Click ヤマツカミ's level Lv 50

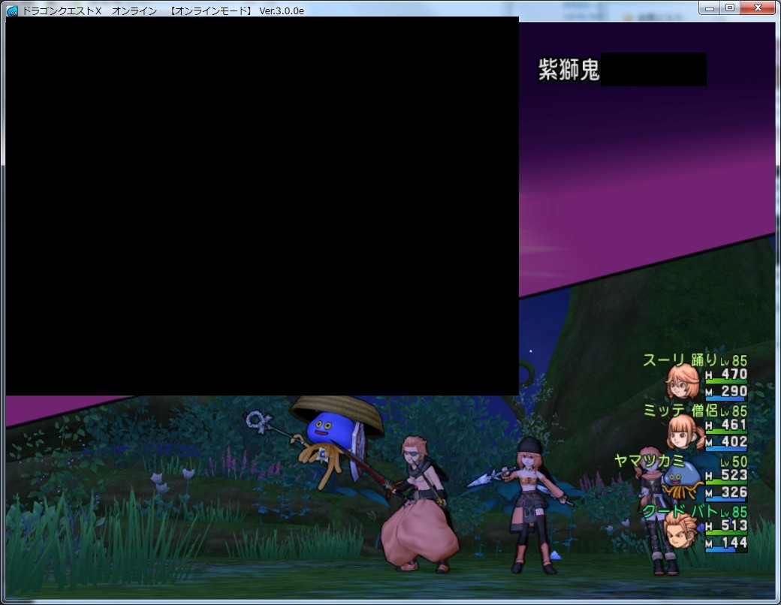pyautogui.click(x=734, y=462)
